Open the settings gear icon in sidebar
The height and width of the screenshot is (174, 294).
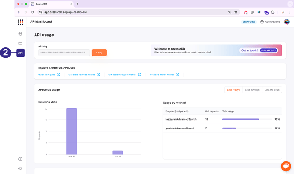21,169
